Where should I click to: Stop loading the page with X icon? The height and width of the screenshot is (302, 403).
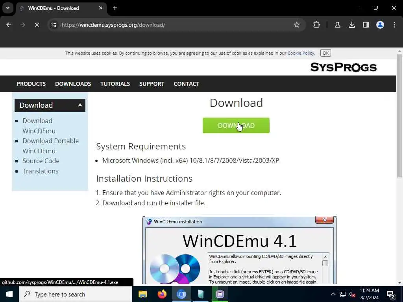pos(37,25)
